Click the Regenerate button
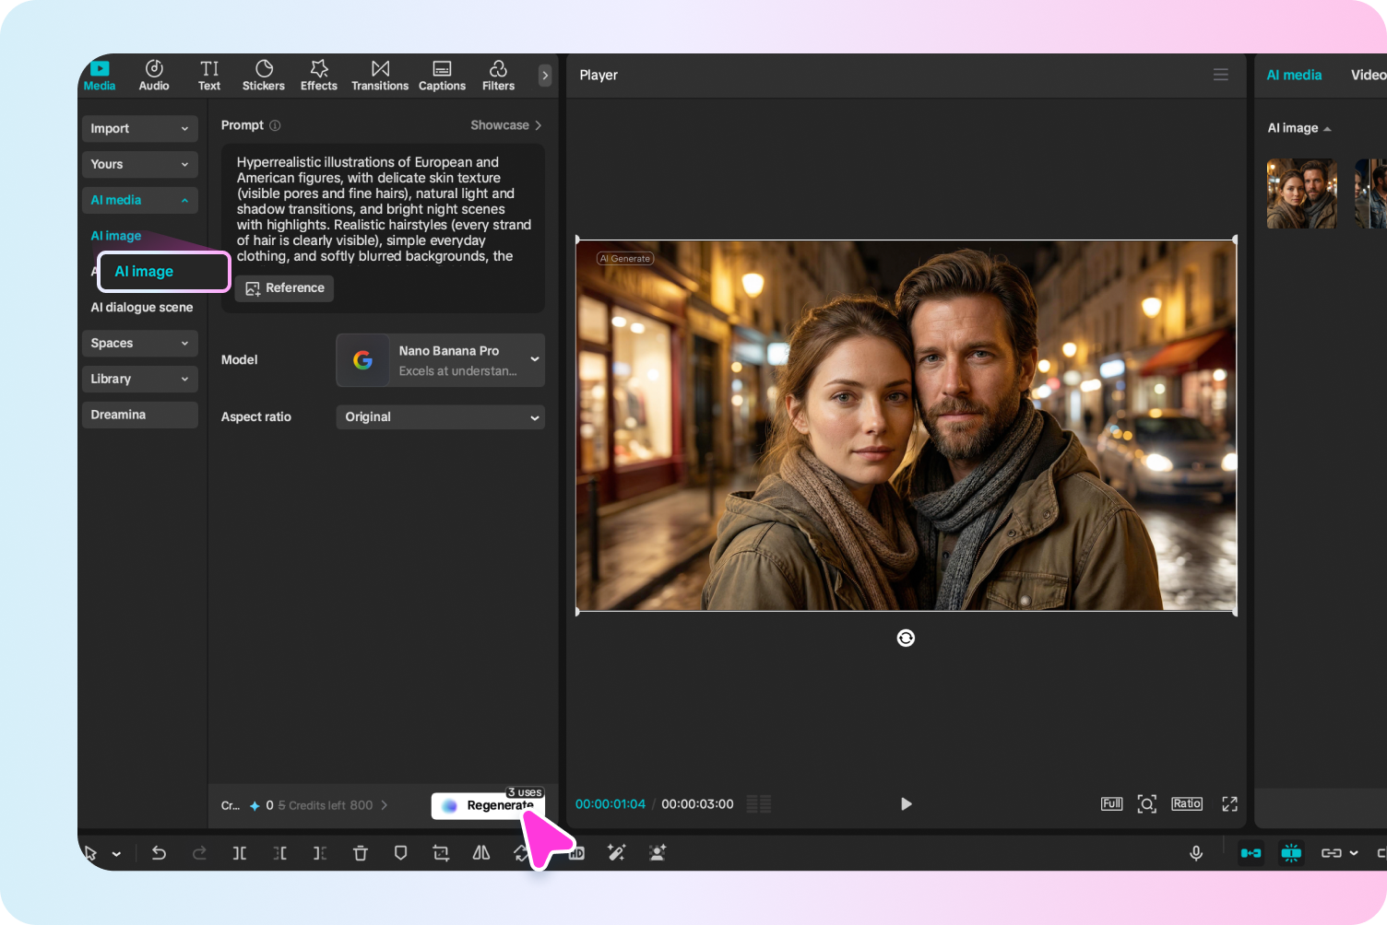Image resolution: width=1387 pixels, height=925 pixels. pos(490,805)
